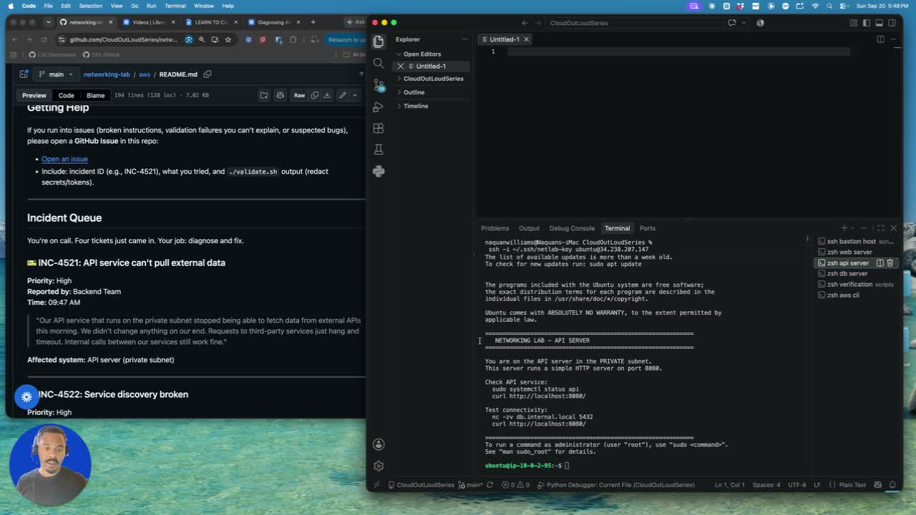Copy the raw file contents on GitHub
This screenshot has width=916, height=515.
click(x=314, y=95)
